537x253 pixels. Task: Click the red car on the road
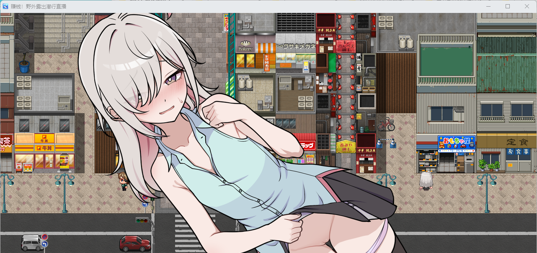[135, 243]
